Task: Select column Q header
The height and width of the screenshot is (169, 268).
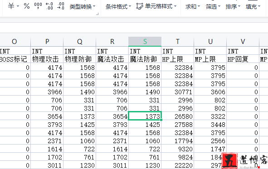Action: pos(80,42)
